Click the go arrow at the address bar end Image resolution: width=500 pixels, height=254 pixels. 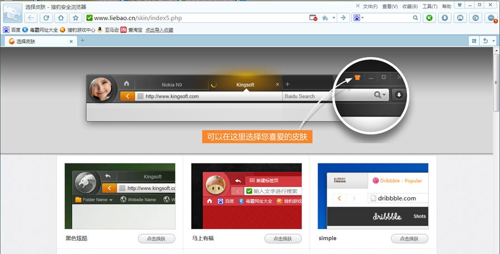coord(343,18)
